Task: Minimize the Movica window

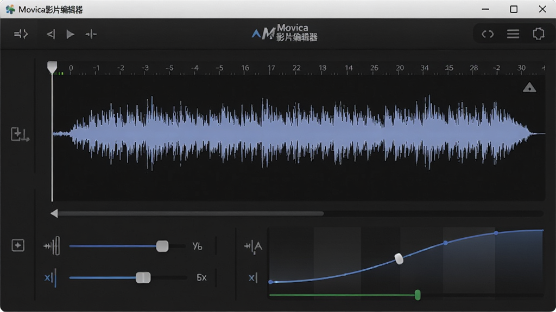Action: coord(485,9)
